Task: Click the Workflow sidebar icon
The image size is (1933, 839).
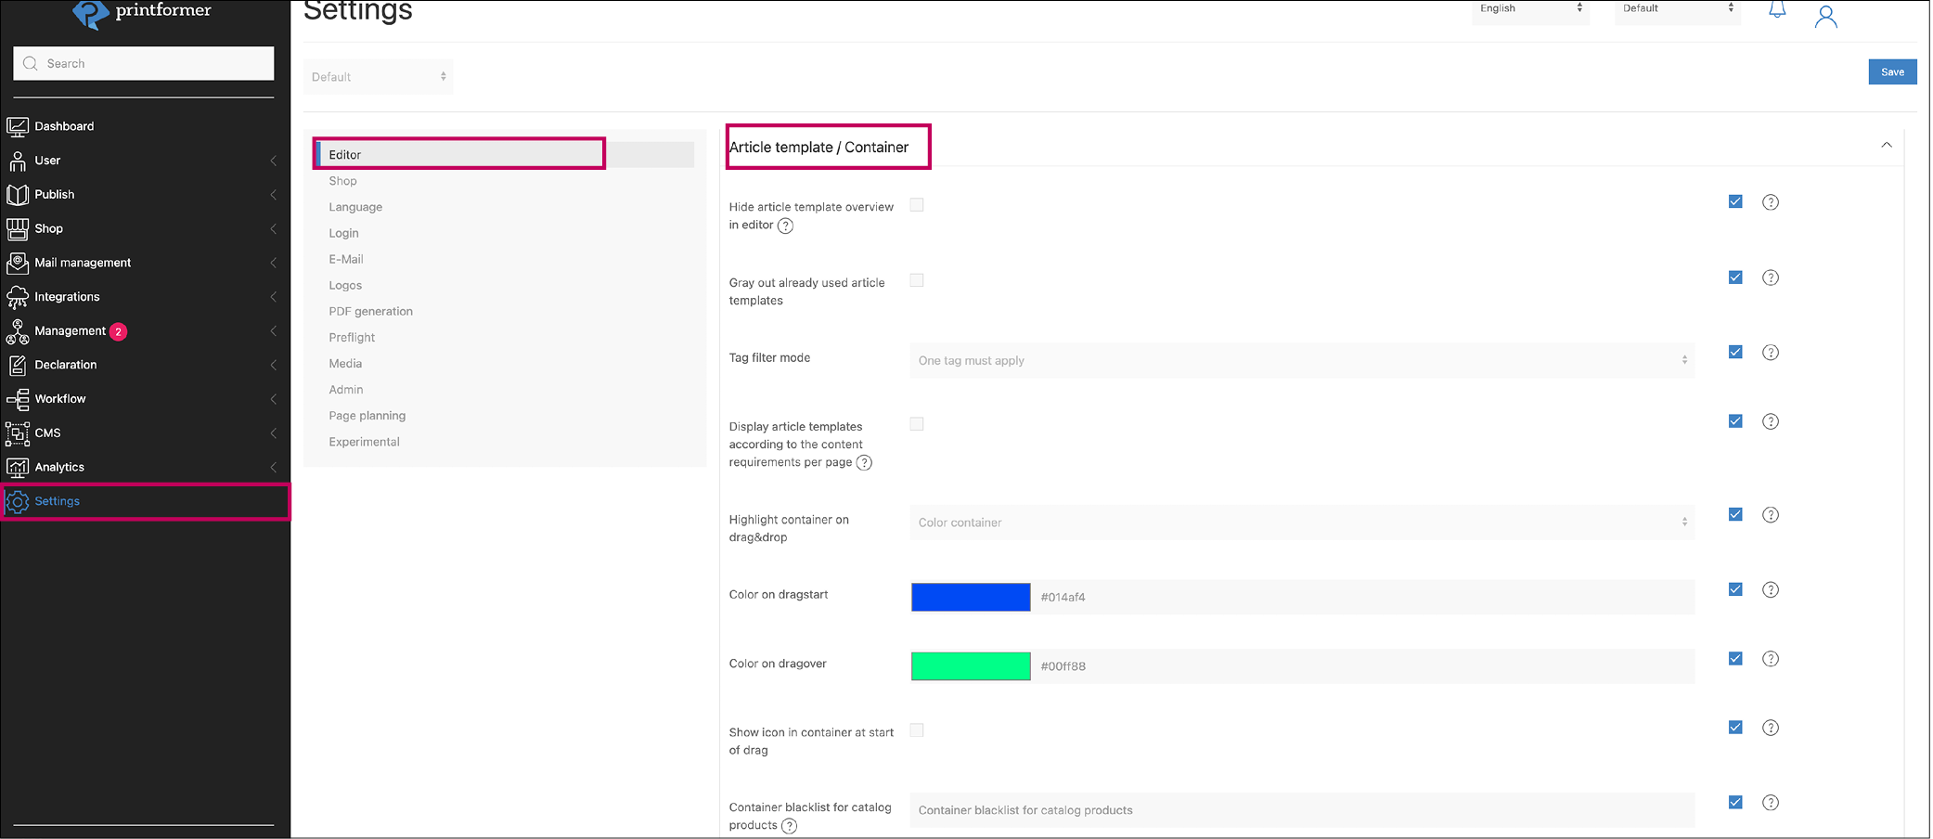Action: pos(18,399)
